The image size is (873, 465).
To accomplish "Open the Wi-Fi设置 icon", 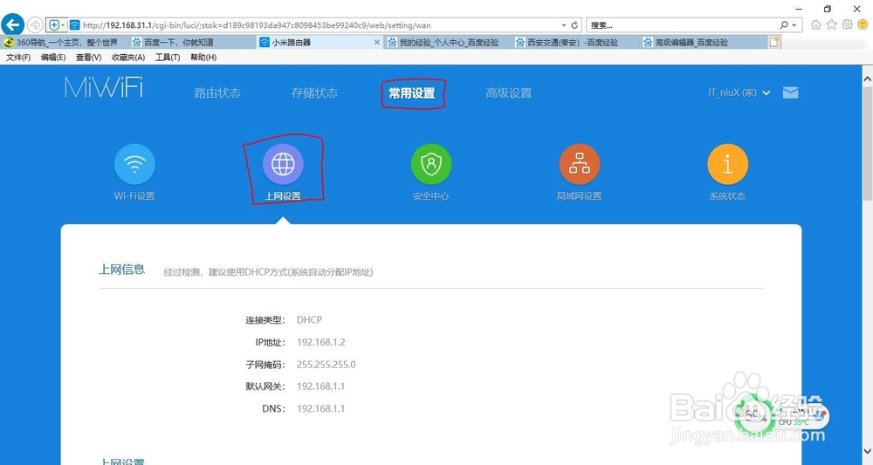I will [134, 164].
